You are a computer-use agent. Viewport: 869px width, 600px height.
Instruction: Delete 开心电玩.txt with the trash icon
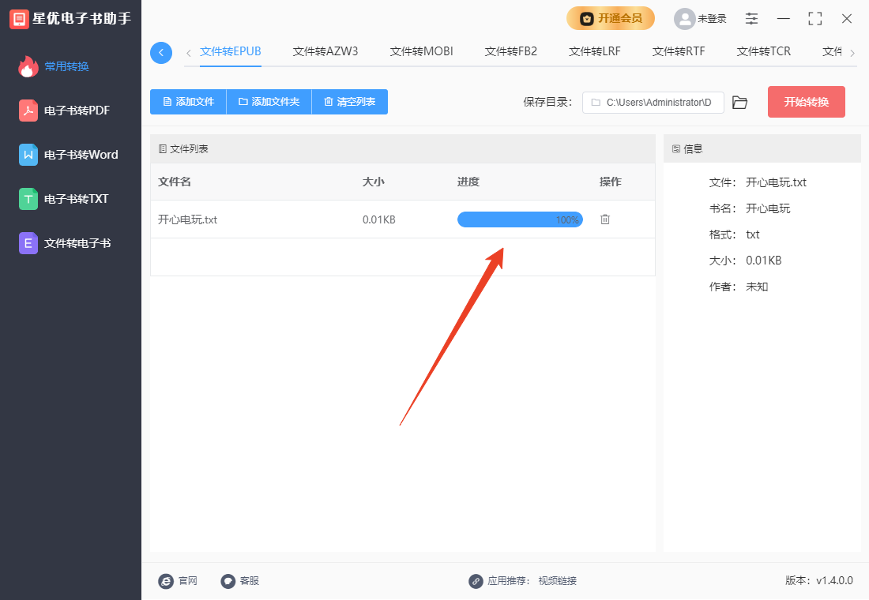605,219
